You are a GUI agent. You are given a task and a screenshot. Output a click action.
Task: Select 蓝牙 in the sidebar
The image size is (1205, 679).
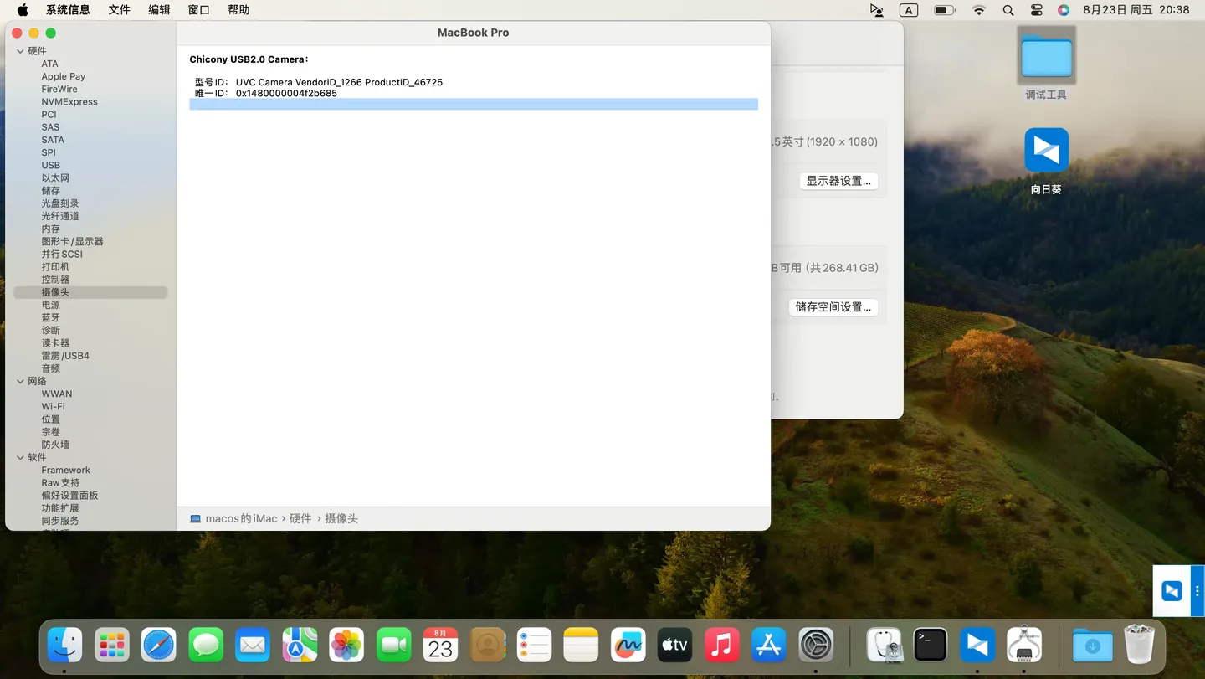click(51, 317)
